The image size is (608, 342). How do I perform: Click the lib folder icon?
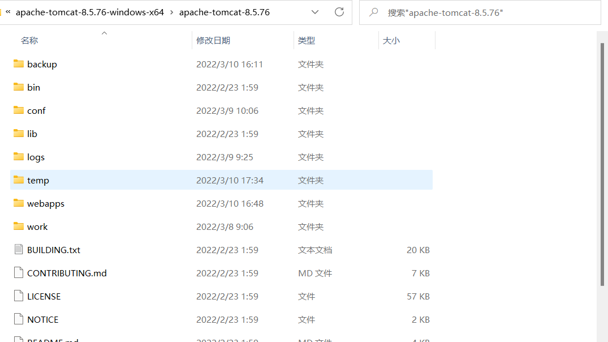point(19,134)
